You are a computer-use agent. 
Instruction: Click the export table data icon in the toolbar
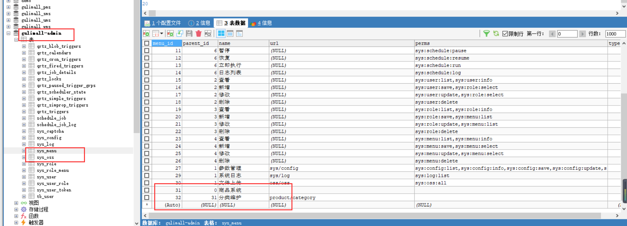[x=146, y=33]
